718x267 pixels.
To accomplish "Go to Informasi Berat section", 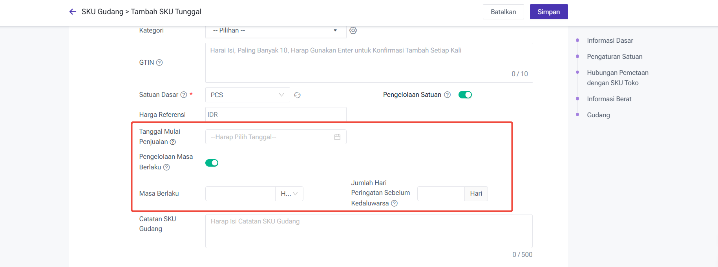I will click(x=609, y=99).
